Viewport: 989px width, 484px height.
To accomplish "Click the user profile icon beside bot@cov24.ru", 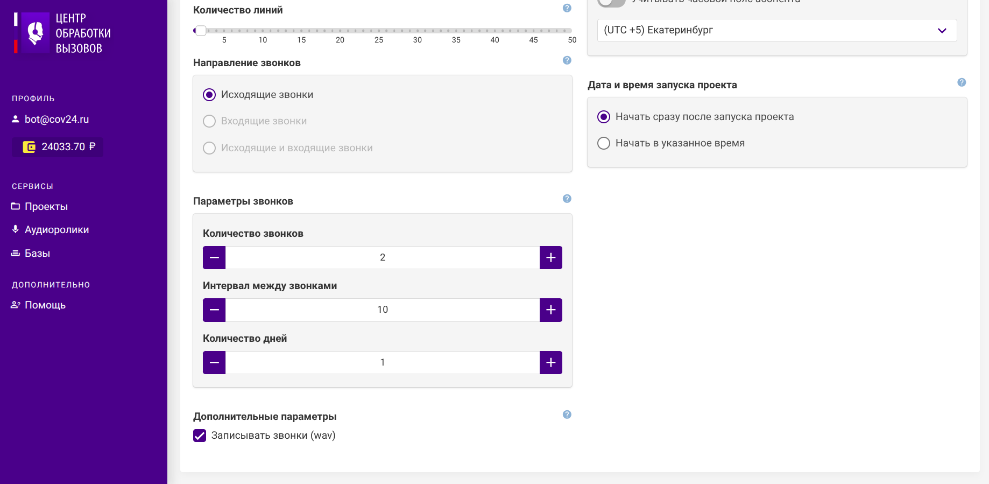I will click(16, 119).
